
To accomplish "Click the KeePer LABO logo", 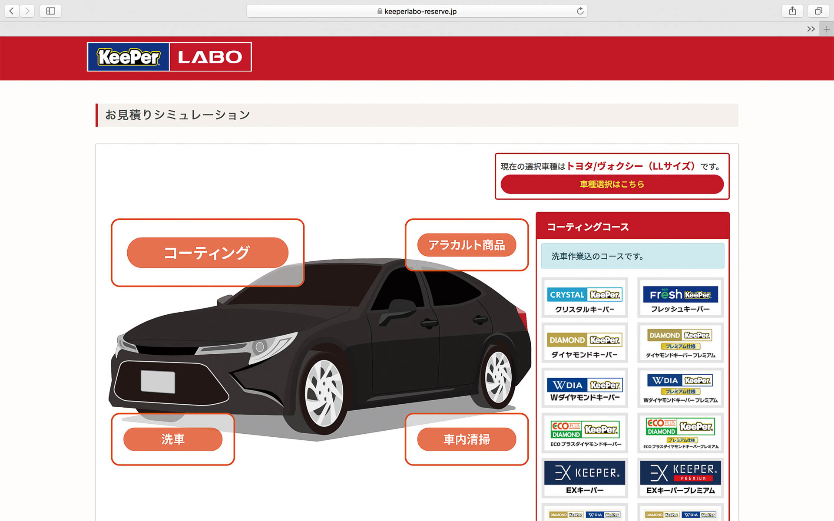I will pyautogui.click(x=169, y=56).
